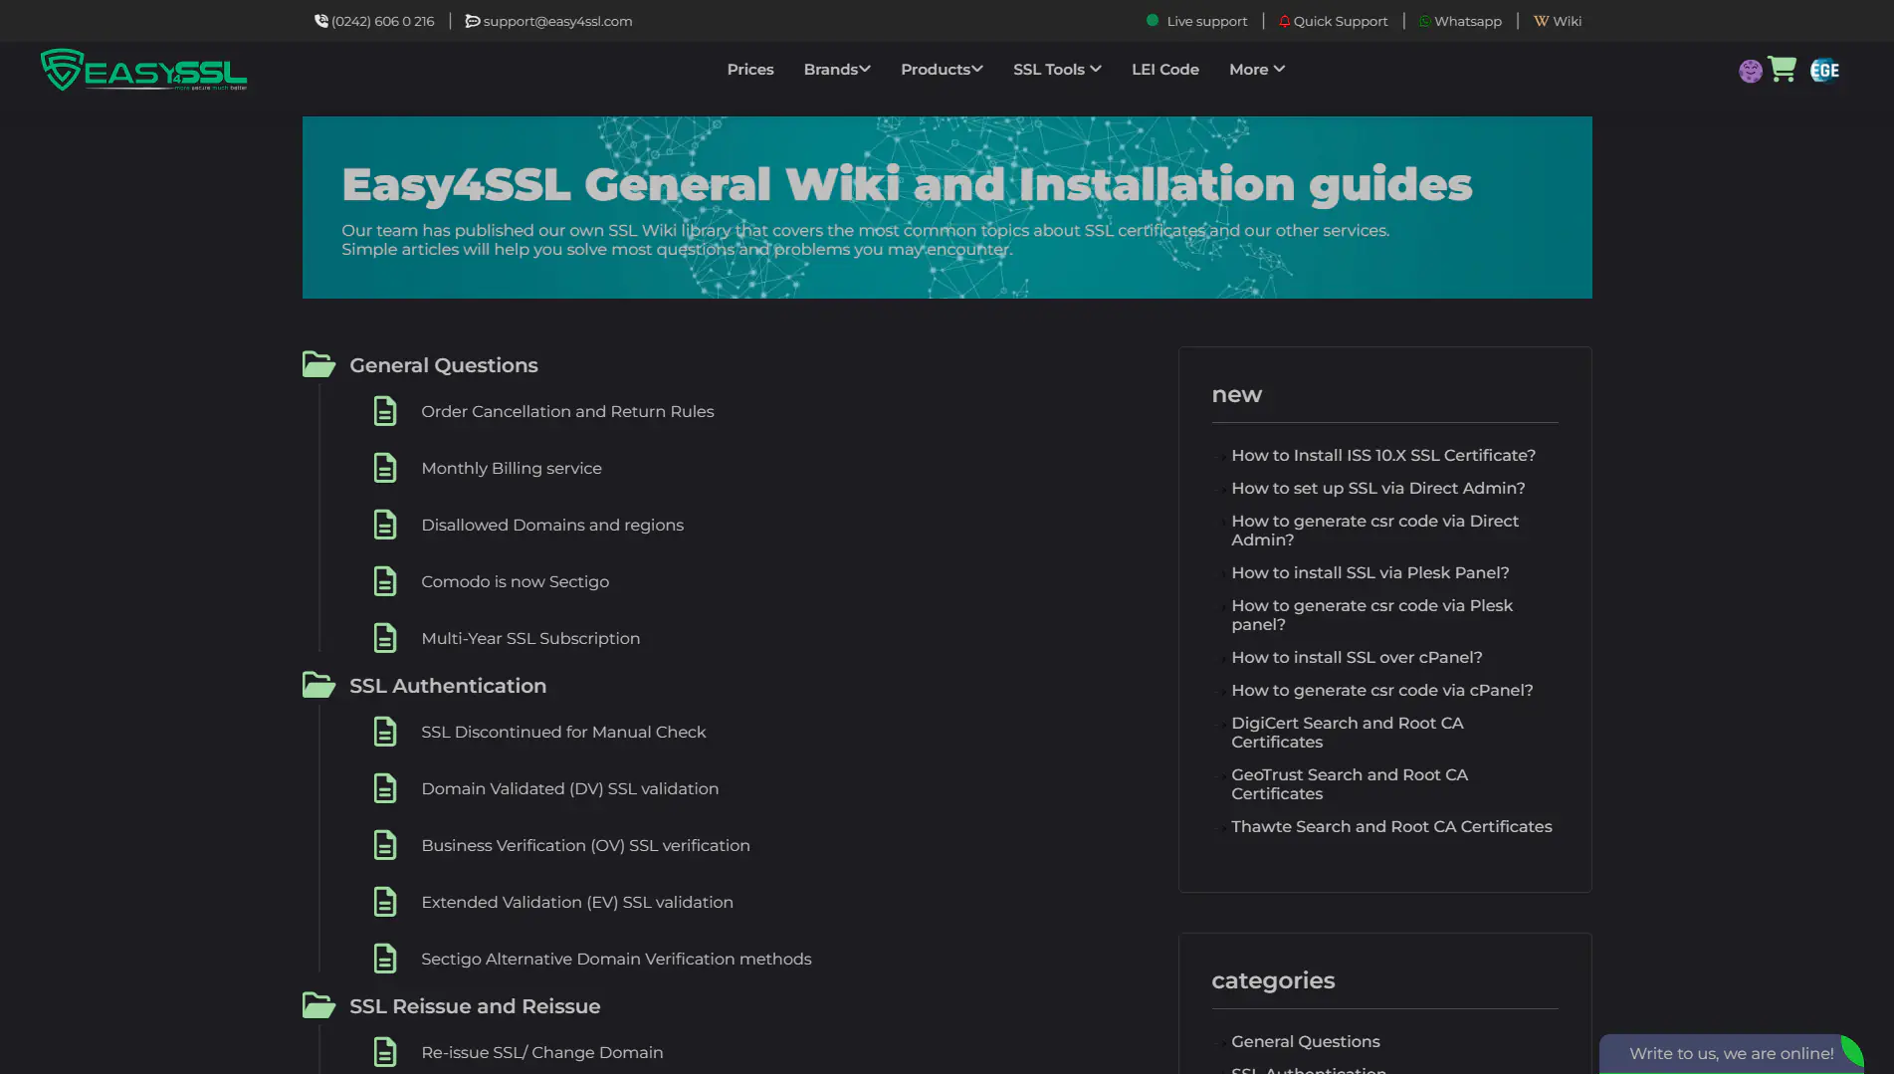Image resolution: width=1894 pixels, height=1074 pixels.
Task: Click document icon beside Comodo is now Sectigo
Action: (x=385, y=581)
